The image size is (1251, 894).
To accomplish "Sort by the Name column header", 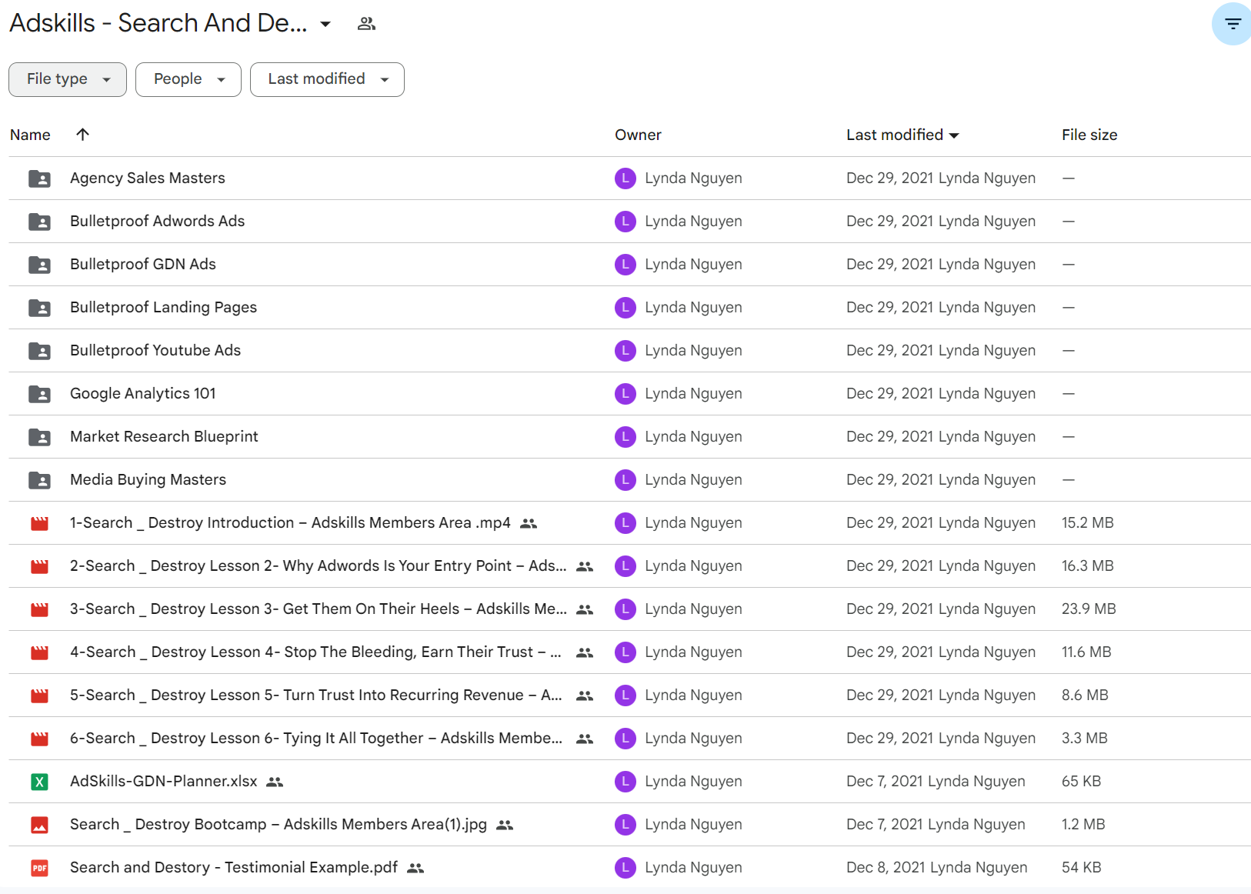I will (x=30, y=135).
